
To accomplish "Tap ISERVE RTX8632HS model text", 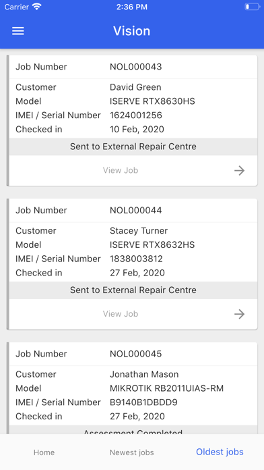I will (x=152, y=244).
